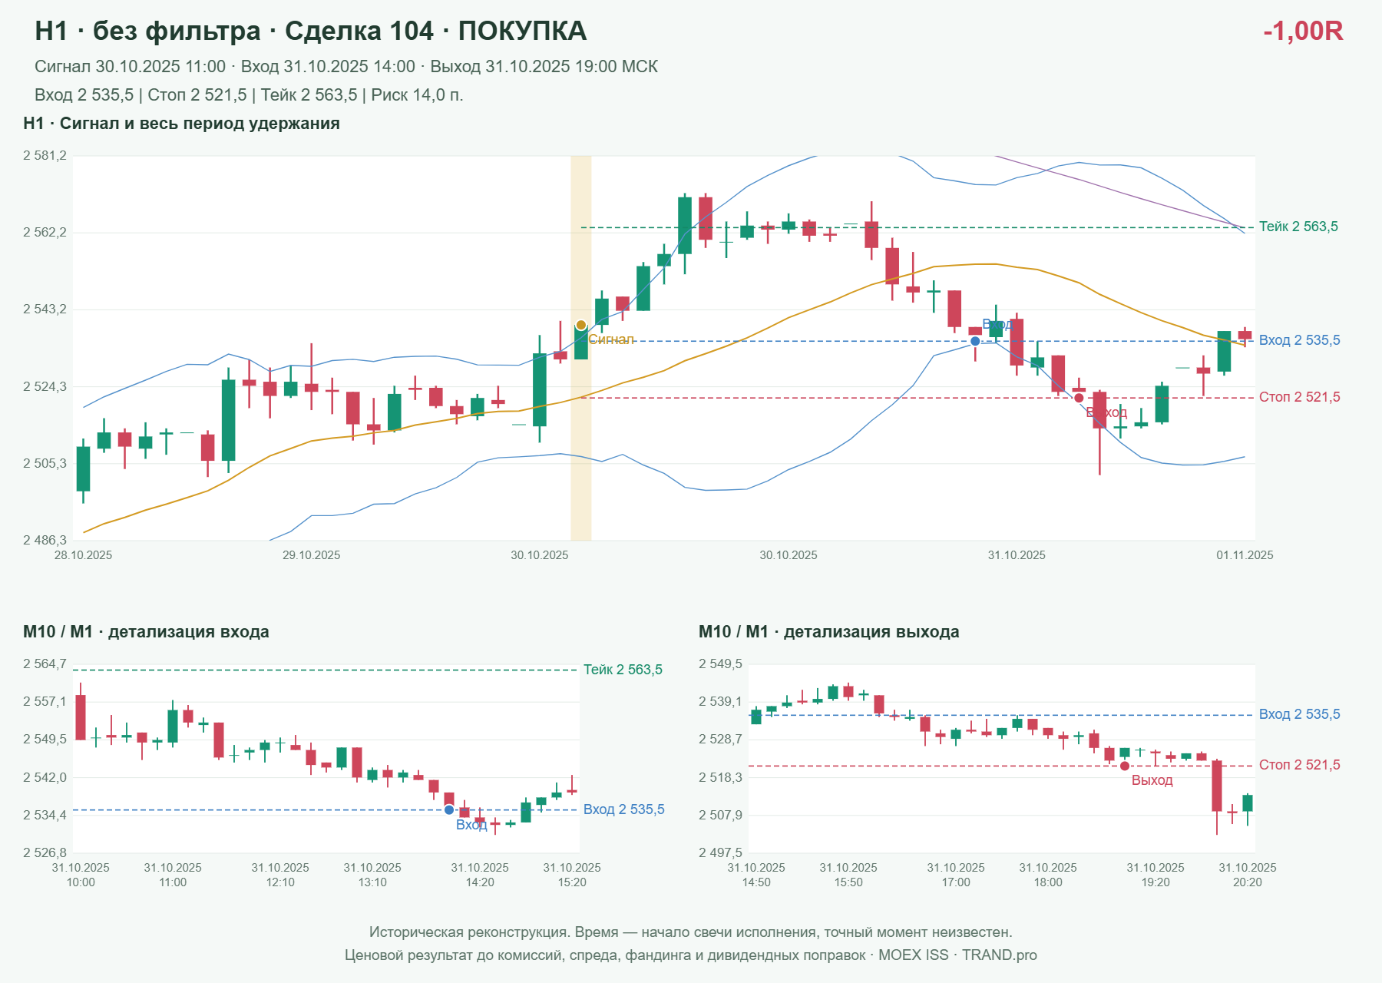Click the blue entry dot in M10 entry detail chart
1382x983 pixels.
[x=449, y=809]
